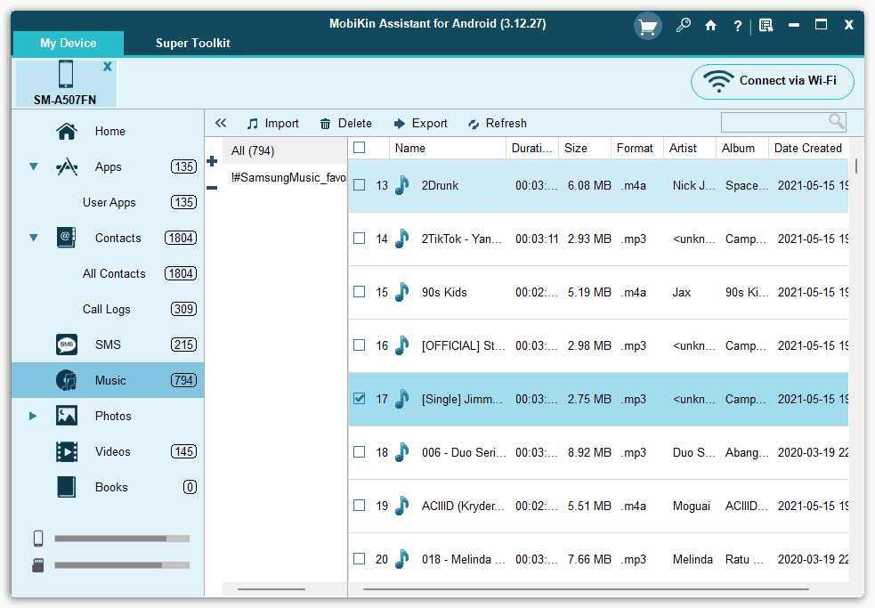Click the Contacts address book icon
875x608 pixels.
tap(67, 238)
